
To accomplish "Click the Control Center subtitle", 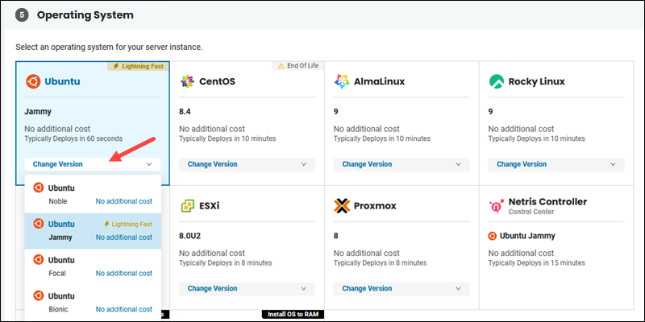I will tap(531, 212).
